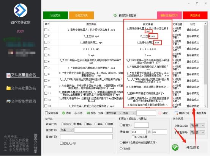Select the 插入 naming radio
210x156 pixels.
pyautogui.click(x=85, y=124)
